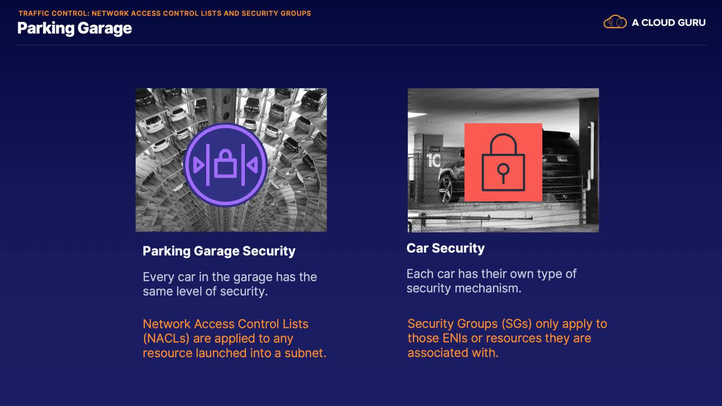Click the level 10 sign in the photo
This screenshot has width=722, height=406.
click(x=433, y=160)
